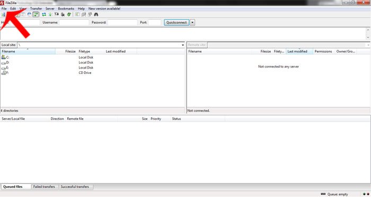Click the blue Refresh file lists icon
Screen dimensions: 371x197
tap(44, 14)
